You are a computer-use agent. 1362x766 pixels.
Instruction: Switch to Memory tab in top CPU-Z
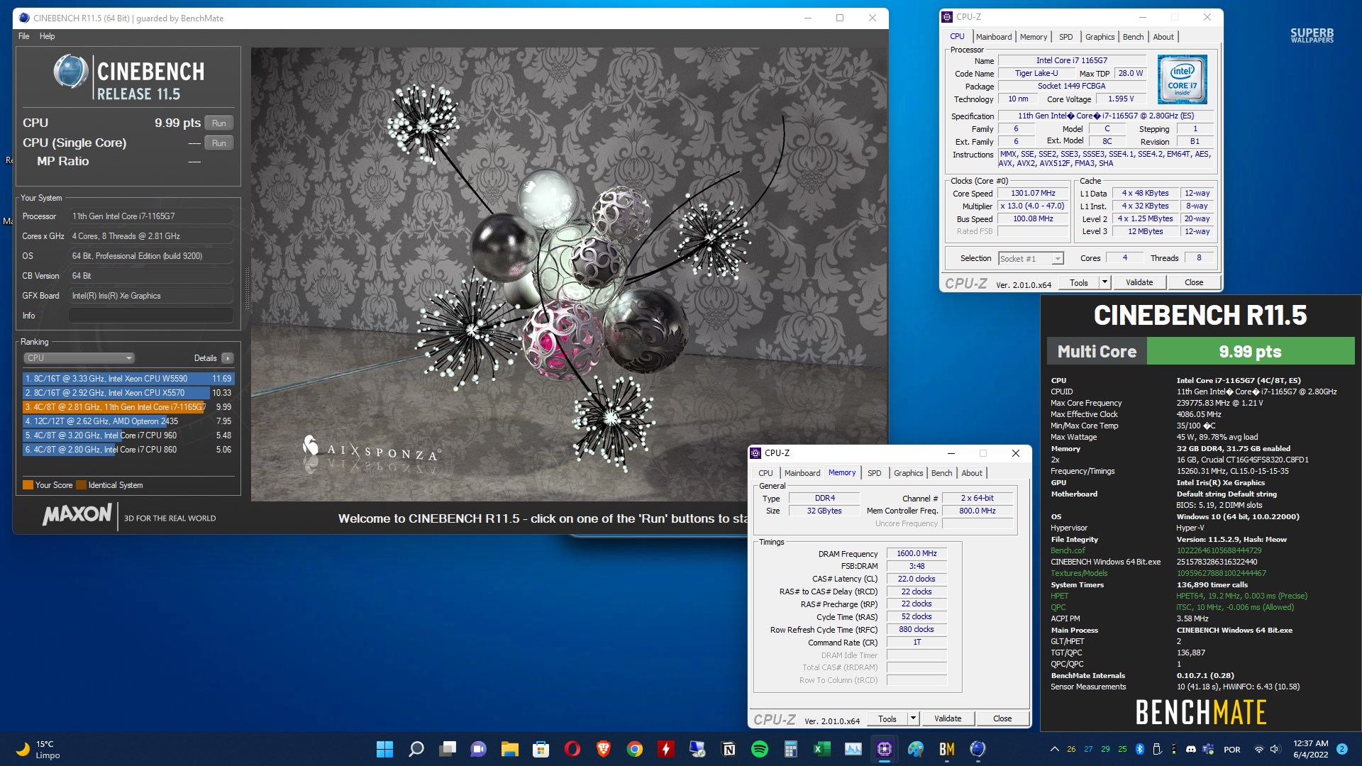click(x=1034, y=37)
